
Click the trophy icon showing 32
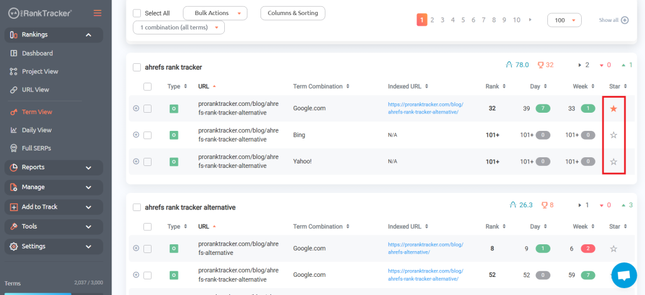[541, 65]
